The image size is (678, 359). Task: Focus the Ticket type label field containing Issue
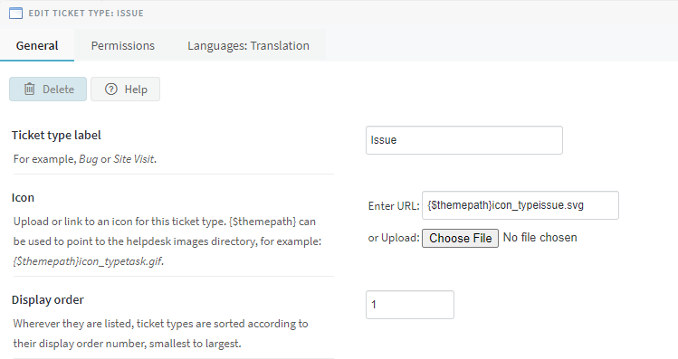tap(464, 140)
